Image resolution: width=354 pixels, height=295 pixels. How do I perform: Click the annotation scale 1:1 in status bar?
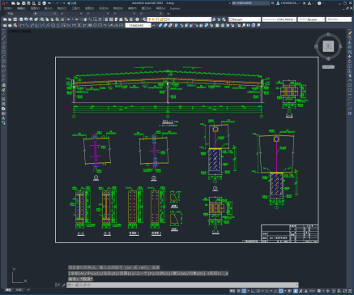312,291
